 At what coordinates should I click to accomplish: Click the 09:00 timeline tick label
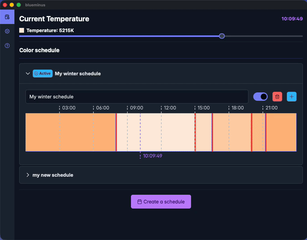click(x=136, y=108)
